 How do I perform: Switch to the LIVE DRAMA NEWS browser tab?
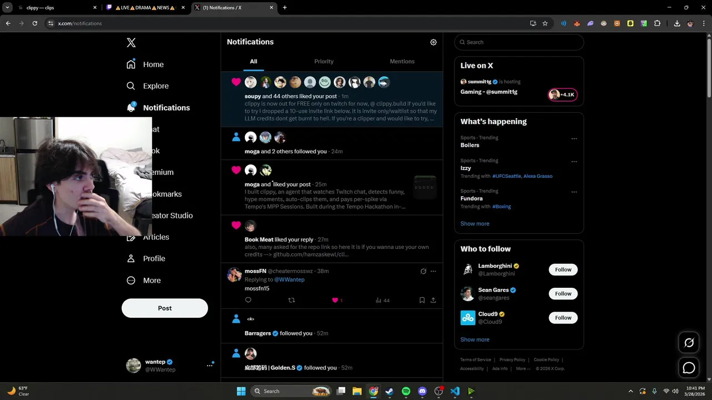tap(146, 8)
